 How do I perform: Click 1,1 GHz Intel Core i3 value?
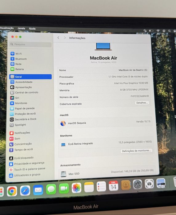pos(128,76)
